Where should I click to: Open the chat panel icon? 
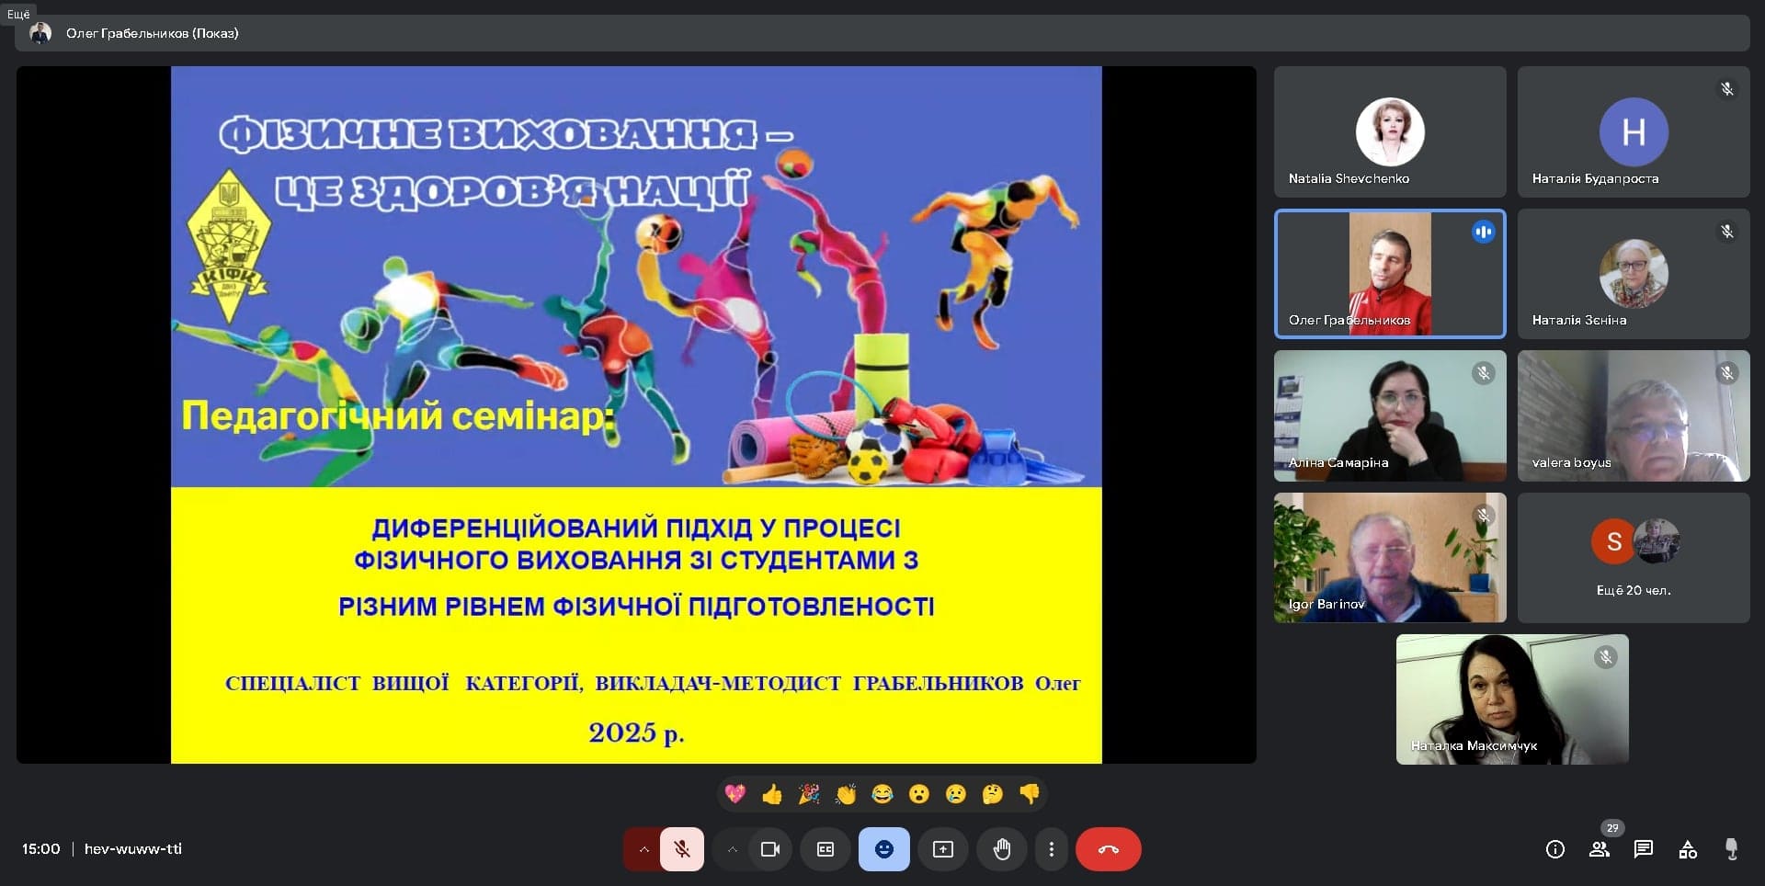click(1644, 849)
